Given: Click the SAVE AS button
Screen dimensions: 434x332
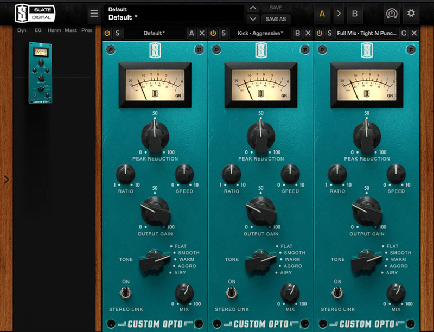Looking at the screenshot, I should point(276,19).
